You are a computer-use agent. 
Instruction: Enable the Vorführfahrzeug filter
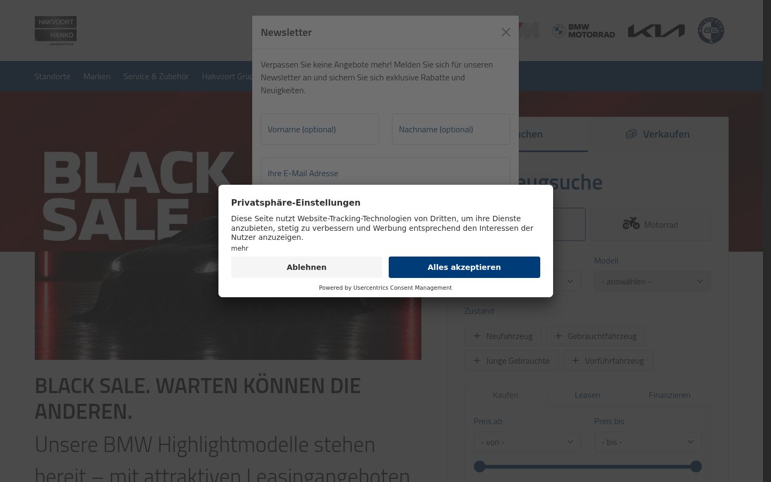608,360
